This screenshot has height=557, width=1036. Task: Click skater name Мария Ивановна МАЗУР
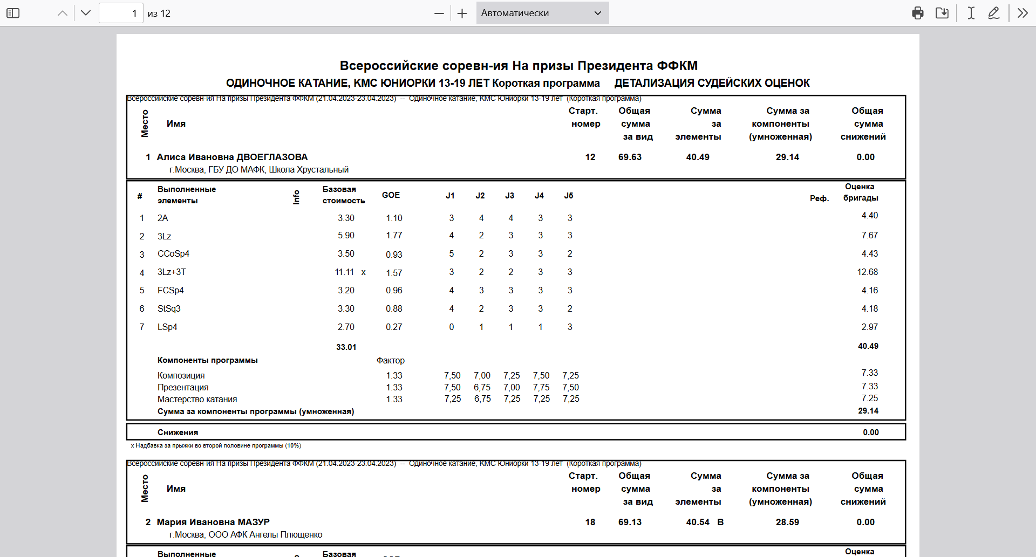213,522
